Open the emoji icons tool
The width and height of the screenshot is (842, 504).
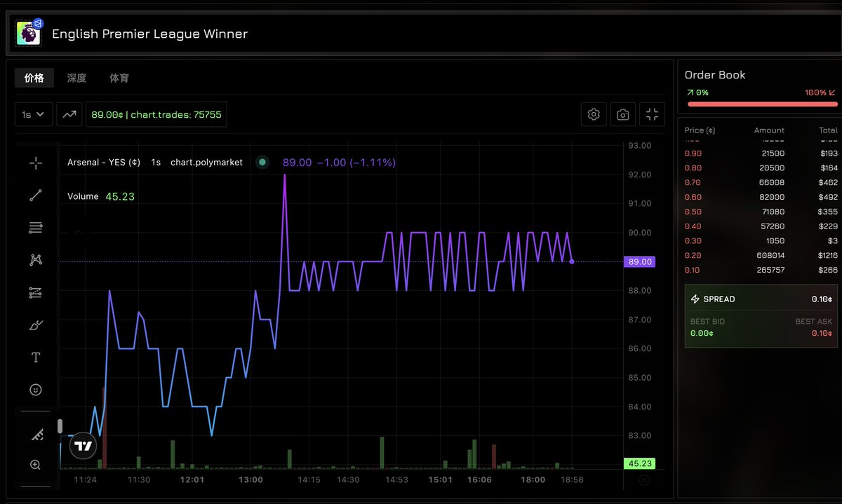pyautogui.click(x=36, y=390)
